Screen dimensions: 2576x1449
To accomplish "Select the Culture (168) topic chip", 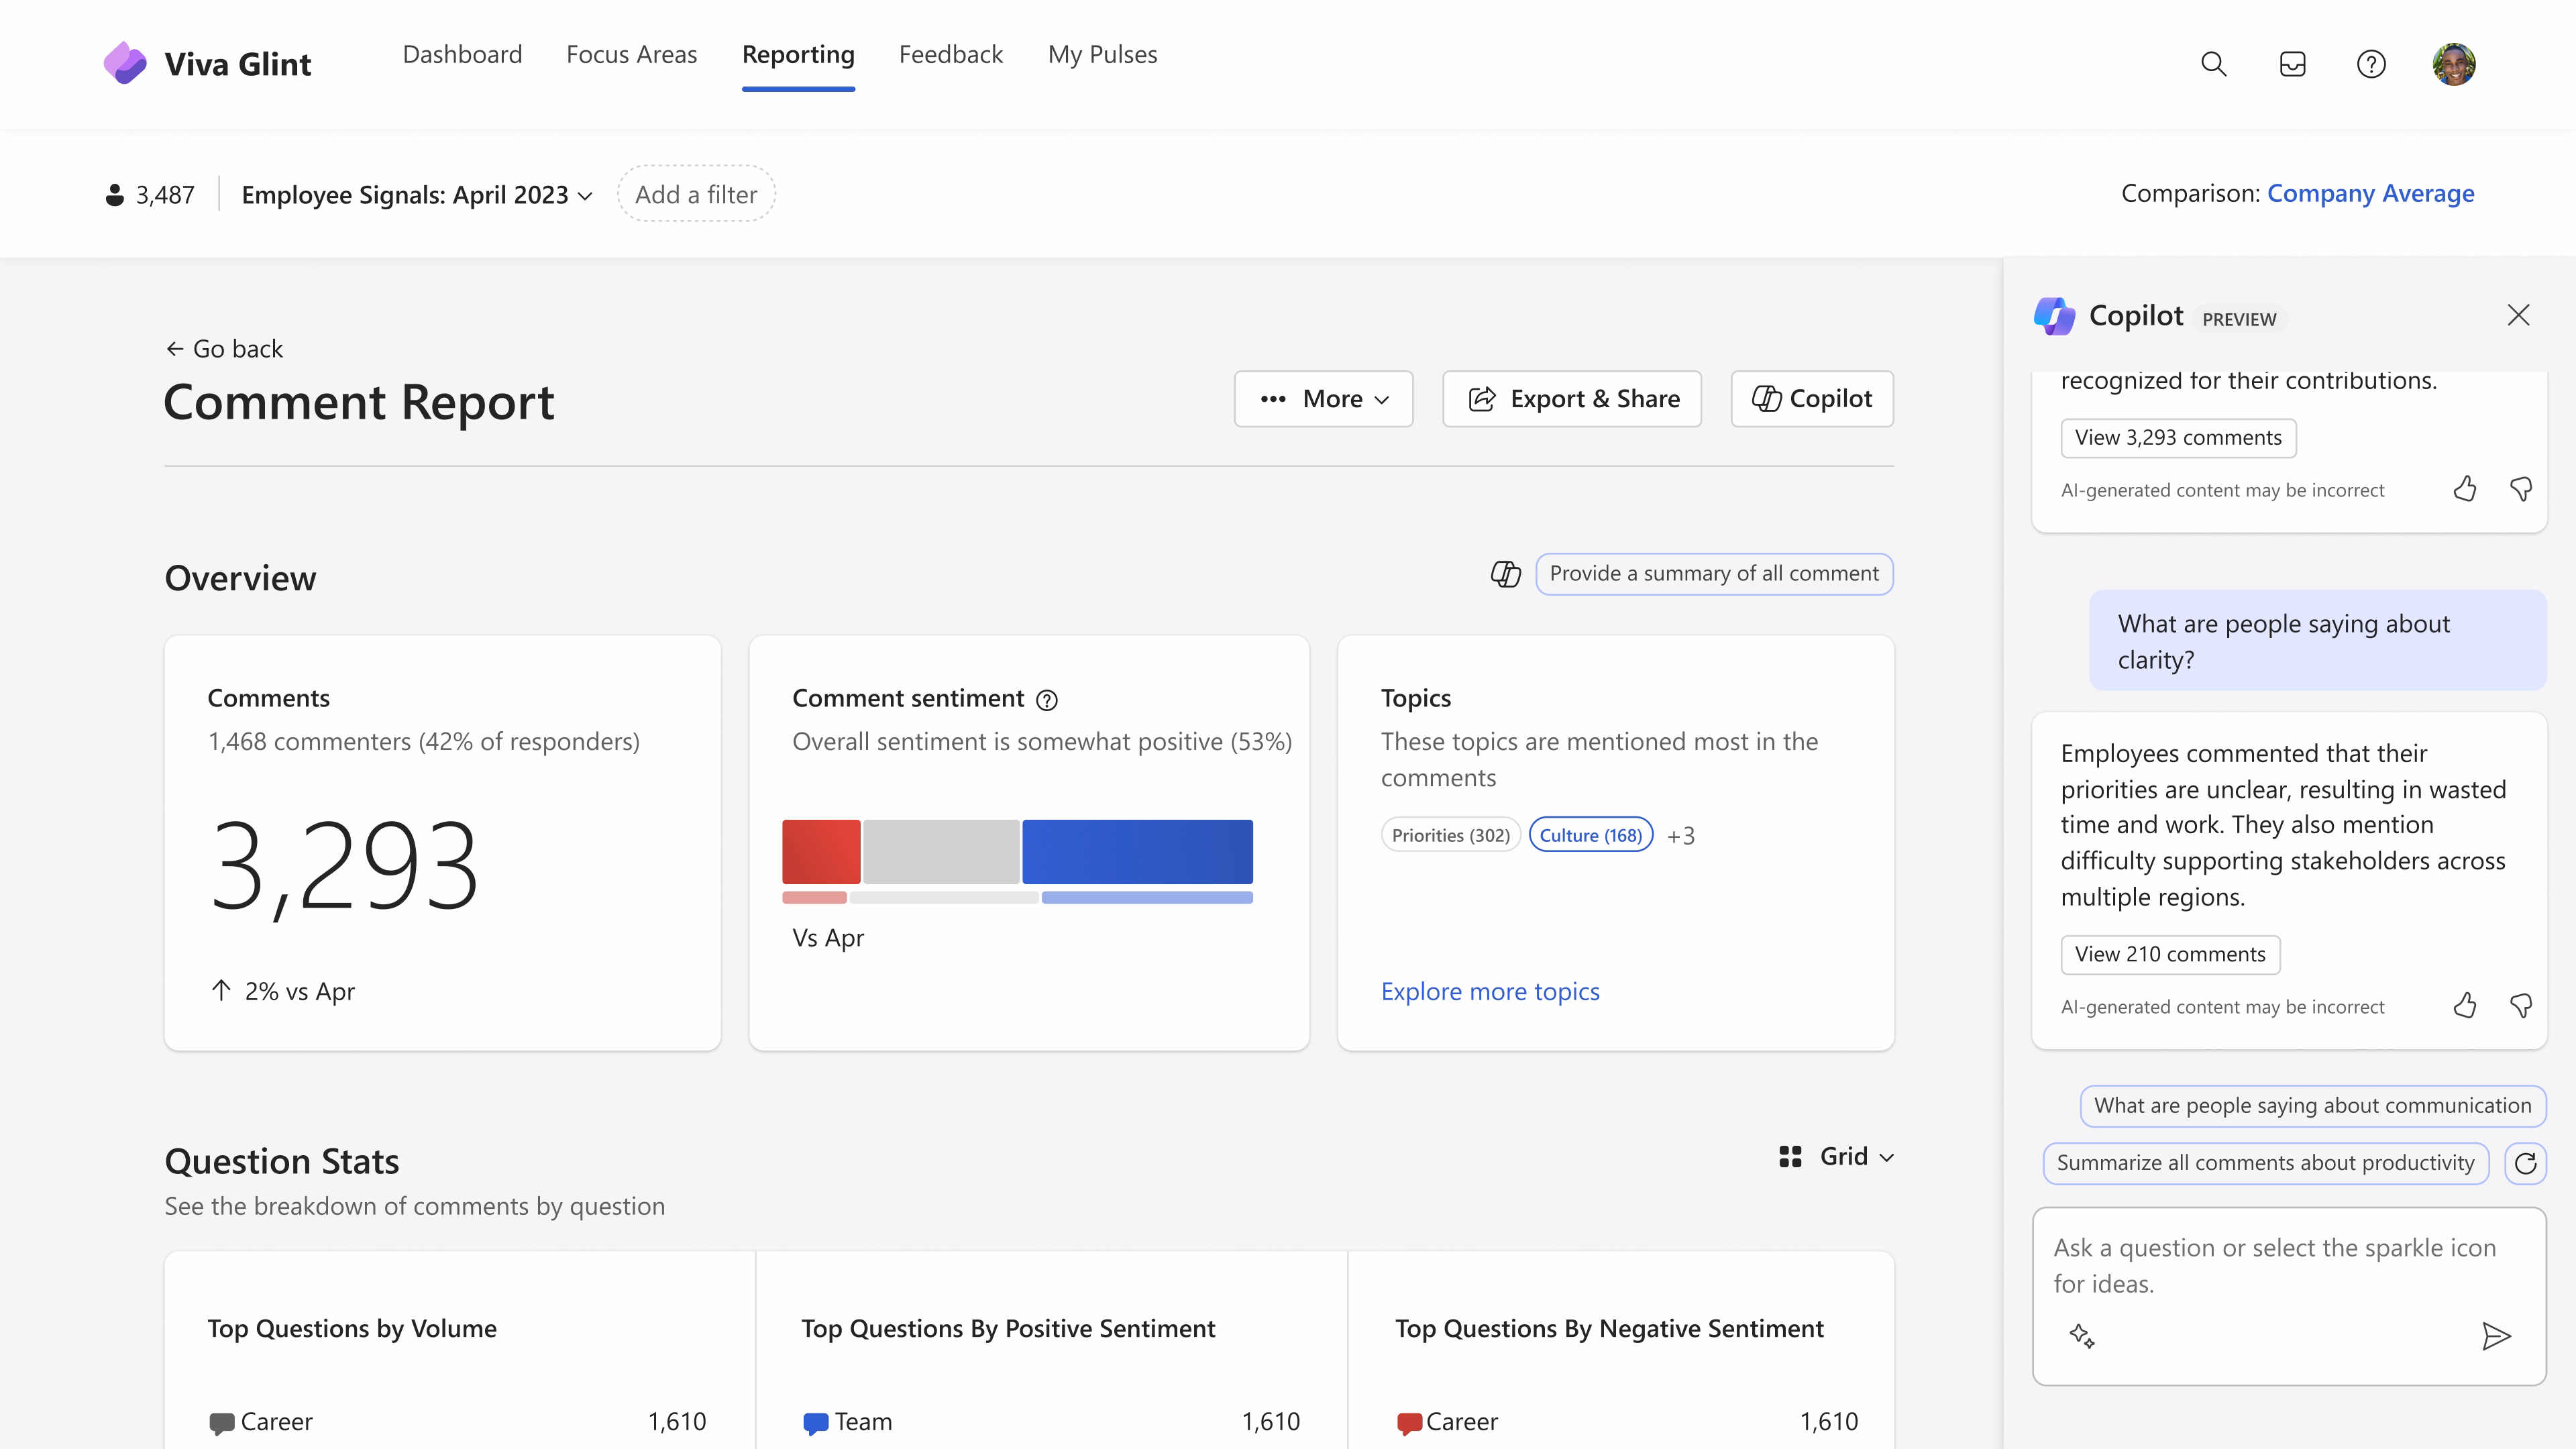I will 1590,835.
